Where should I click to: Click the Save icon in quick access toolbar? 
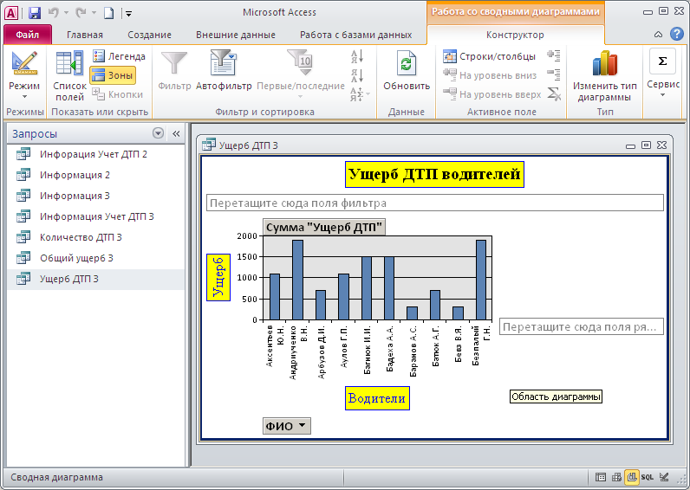pos(35,13)
